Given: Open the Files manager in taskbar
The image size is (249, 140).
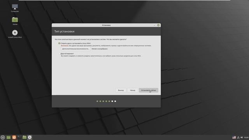Looking at the screenshot, I should pos(25,137).
